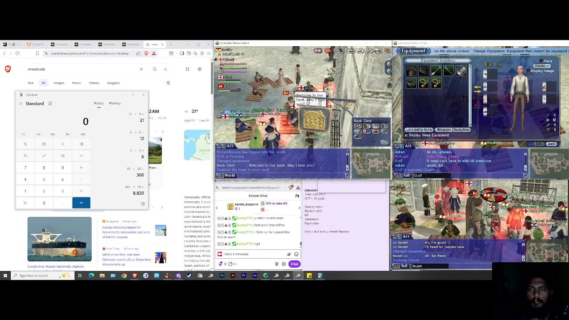Click the Brave Shields lion icon in address bar
Screen dimensions: 569x320
pyautogui.click(x=146, y=53)
